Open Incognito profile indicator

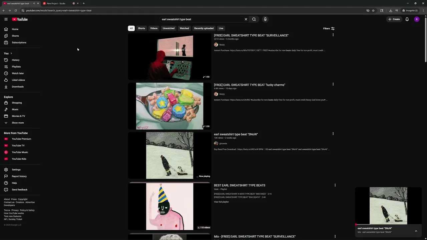coord(410,10)
